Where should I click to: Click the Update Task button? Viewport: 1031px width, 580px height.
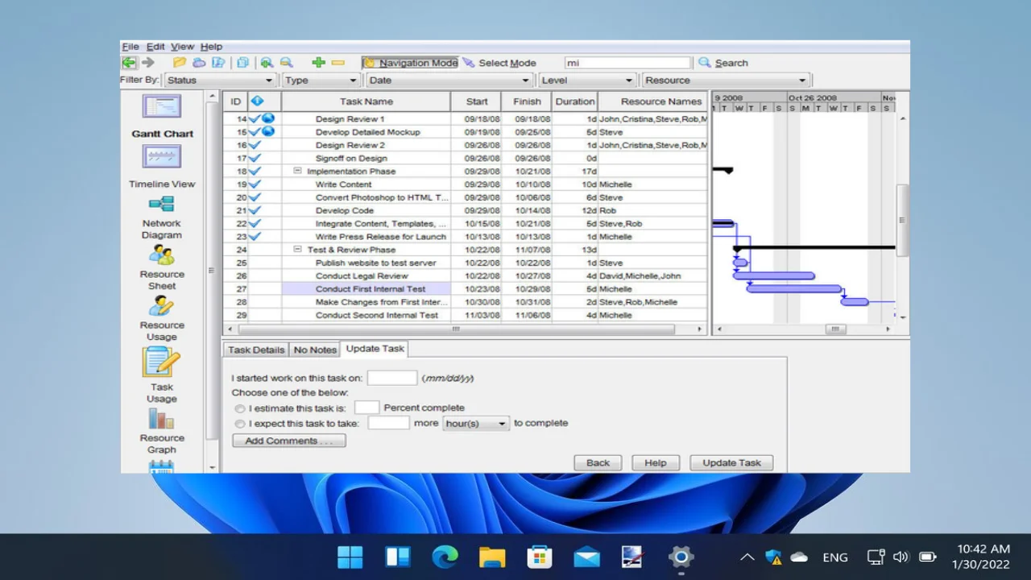coord(731,462)
